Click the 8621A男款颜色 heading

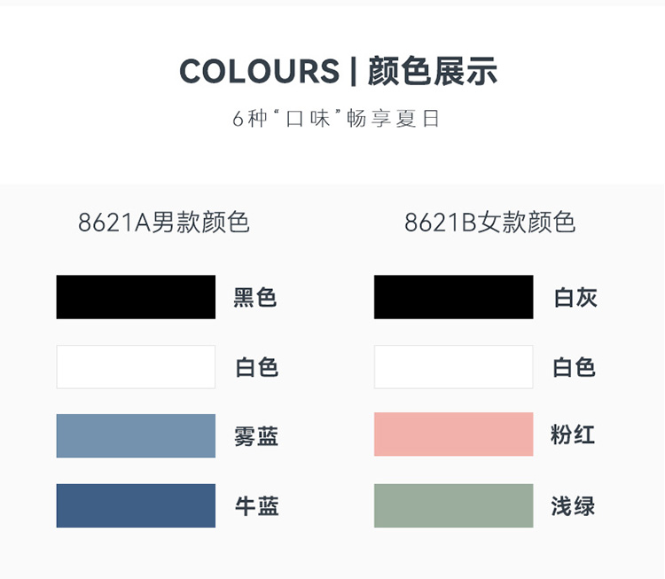click(164, 222)
